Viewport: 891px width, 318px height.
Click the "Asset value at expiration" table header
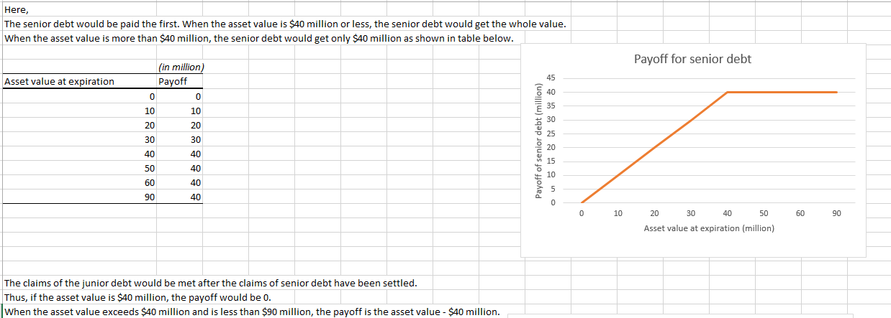point(60,81)
